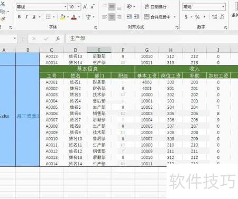The image size is (238, 199).
Task: Open the 月工资表2 hyperlink
Action: tap(28, 116)
